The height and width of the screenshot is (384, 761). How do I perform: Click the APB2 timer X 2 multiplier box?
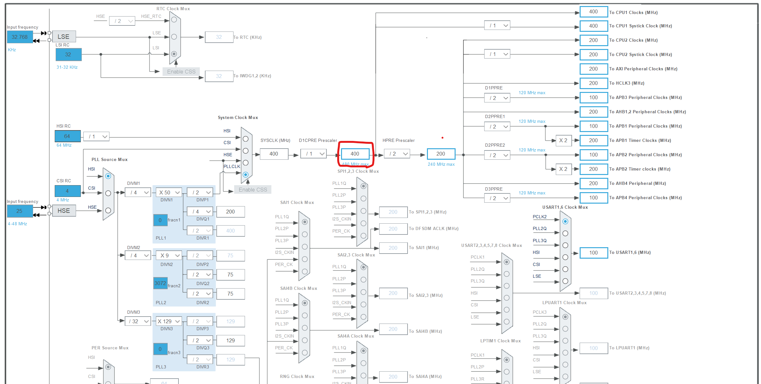click(x=563, y=169)
